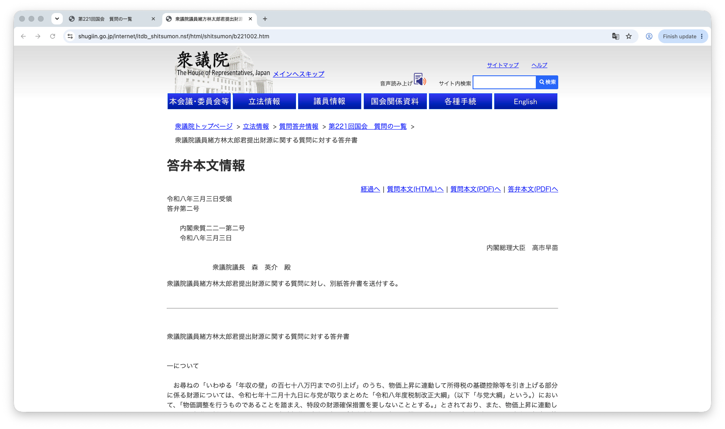
Task: Click the translate page icon
Action: tap(616, 36)
